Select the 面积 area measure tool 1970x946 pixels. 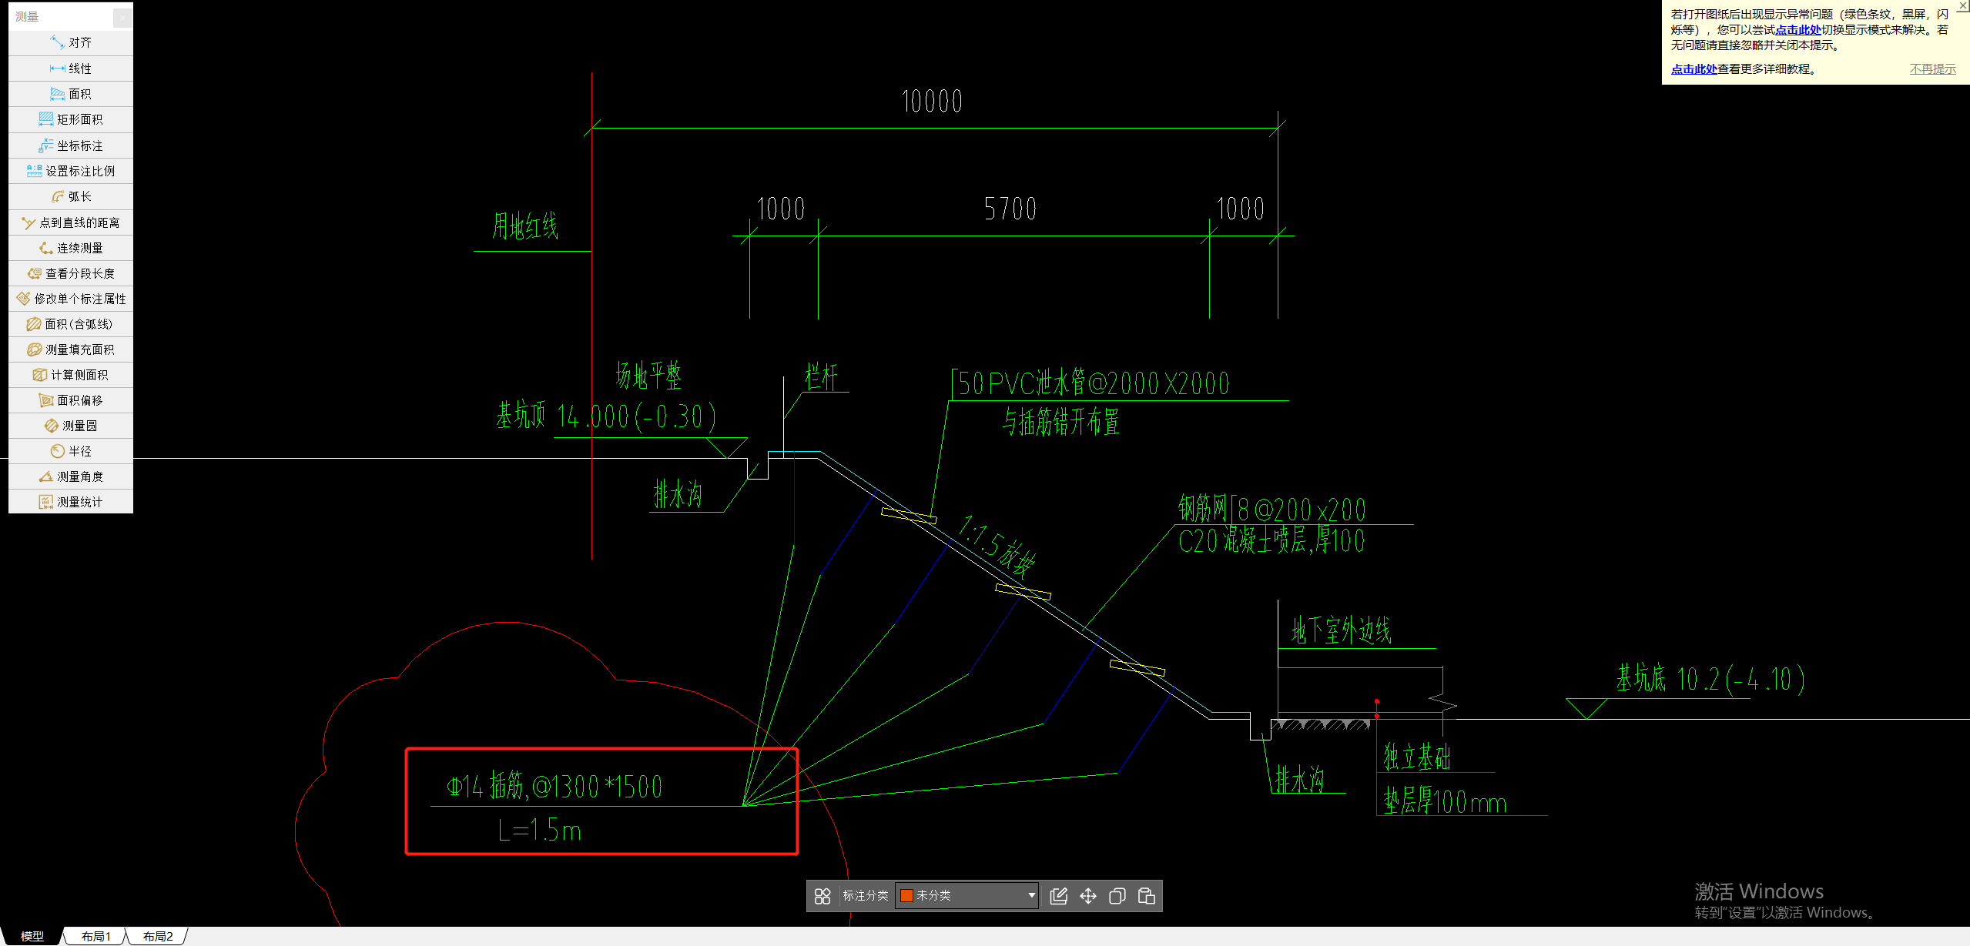point(71,94)
